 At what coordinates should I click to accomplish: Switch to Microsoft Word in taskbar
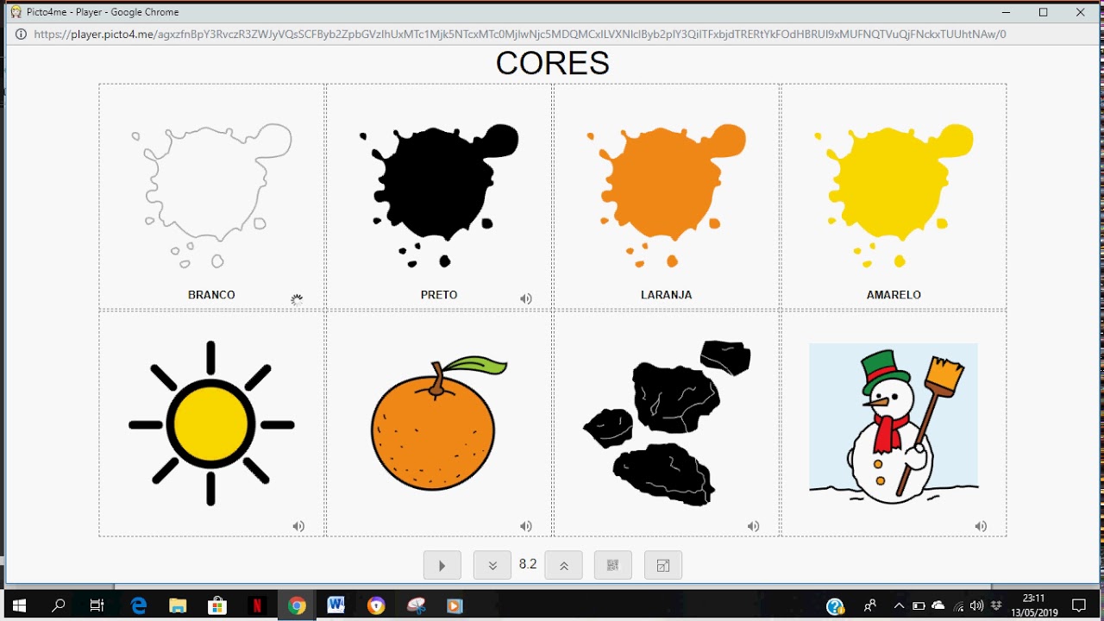click(x=336, y=605)
